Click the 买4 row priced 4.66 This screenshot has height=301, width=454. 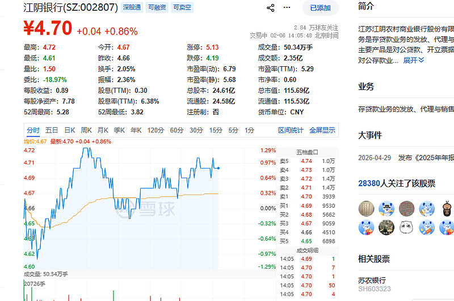(307, 233)
